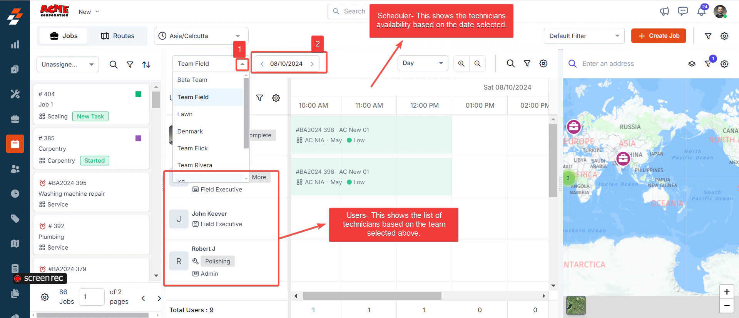Click the scheduler zoom in magnifier
The height and width of the screenshot is (318, 739).
(x=461, y=63)
